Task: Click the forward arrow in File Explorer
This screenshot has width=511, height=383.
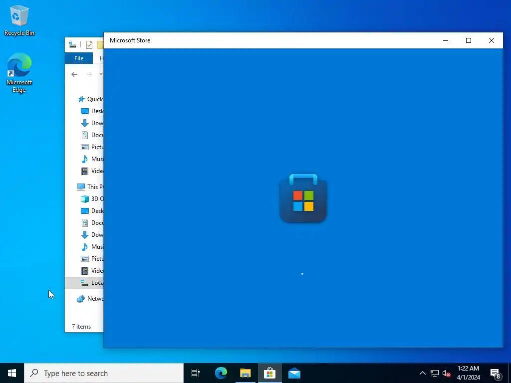Action: 89,74
